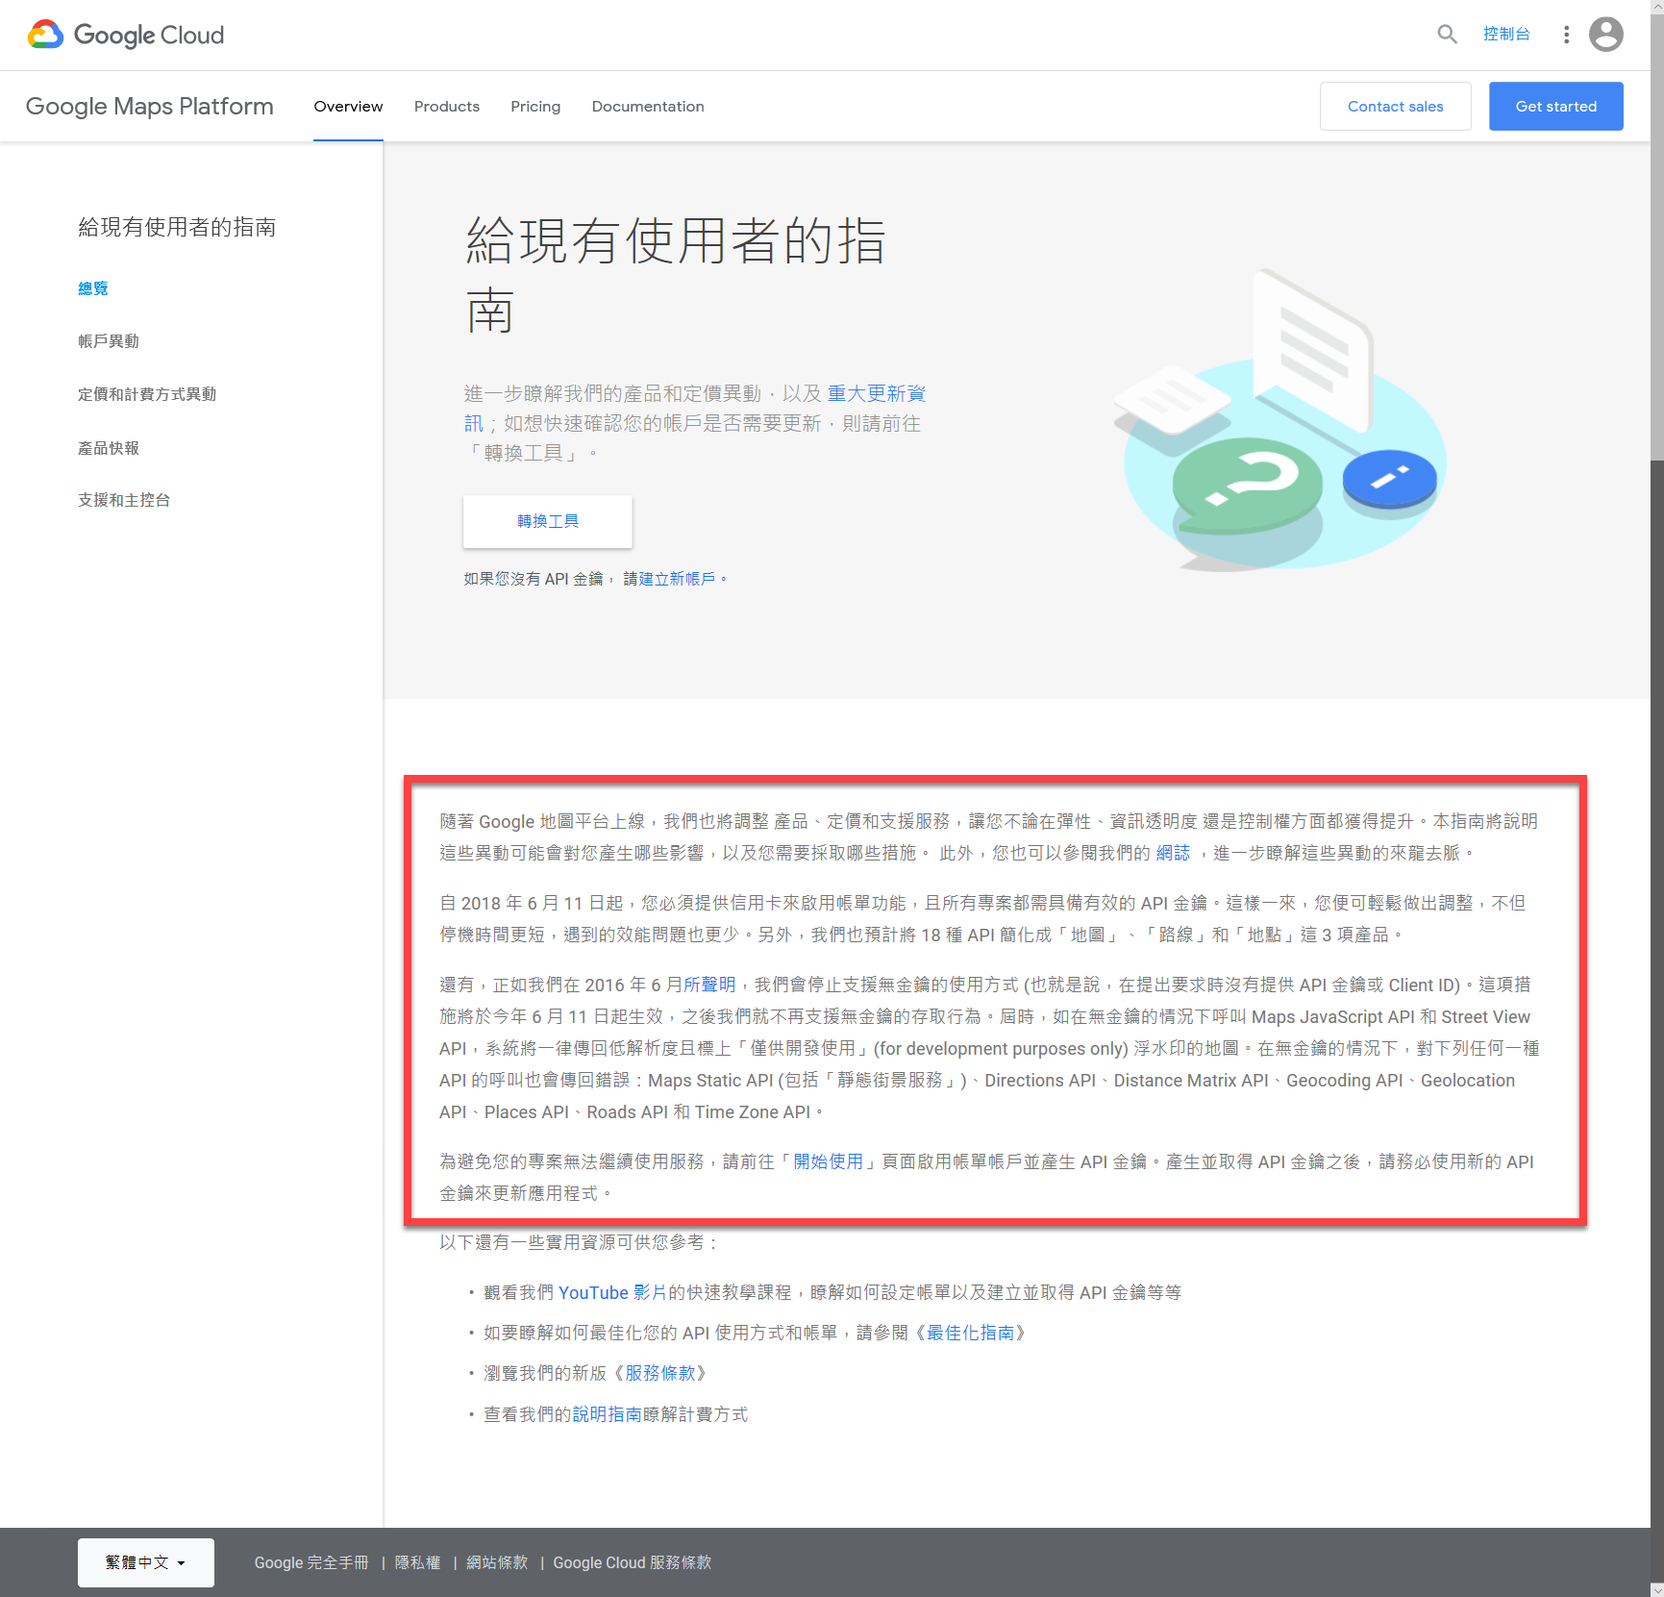
Task: Click the Contact sales button
Action: coord(1395,106)
